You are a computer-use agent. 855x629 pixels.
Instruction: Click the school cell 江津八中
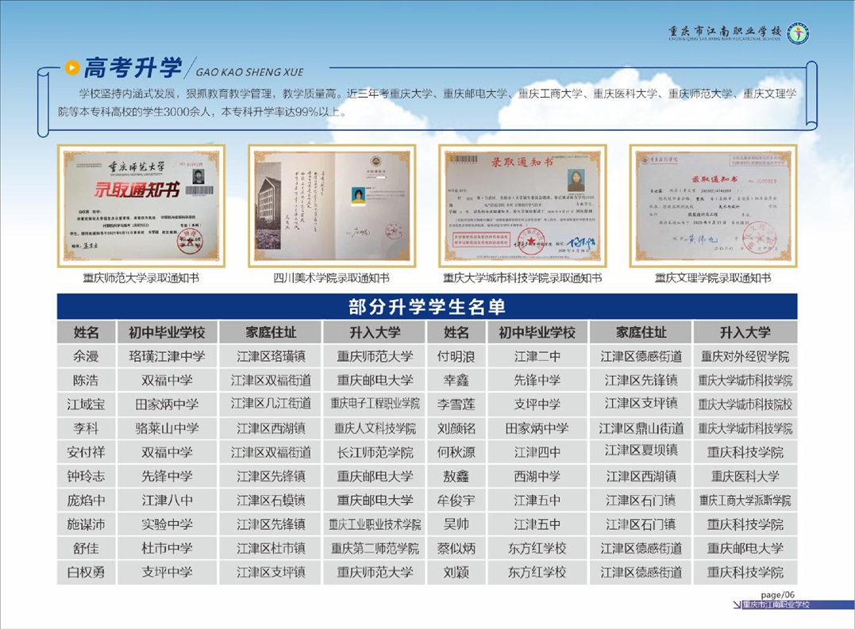click(x=167, y=500)
